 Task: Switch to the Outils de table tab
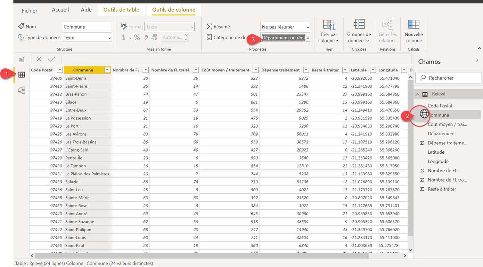pos(121,10)
